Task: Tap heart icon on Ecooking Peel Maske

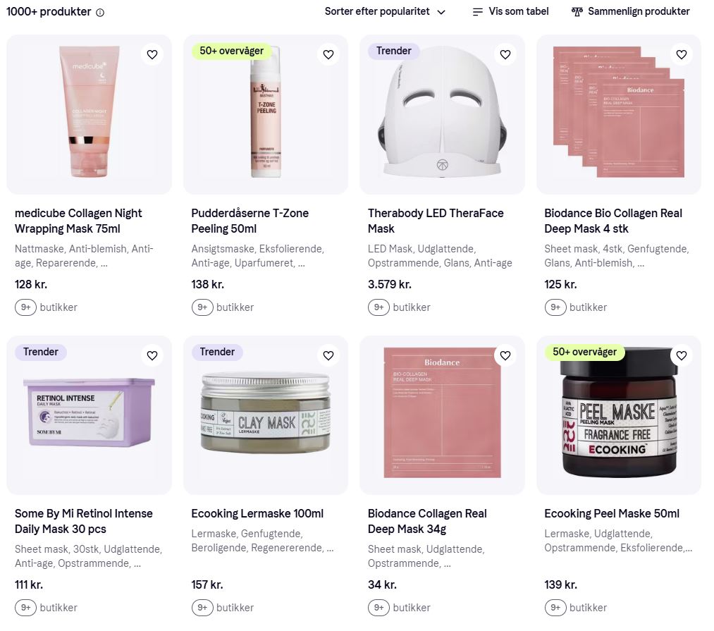Action: pyautogui.click(x=681, y=355)
